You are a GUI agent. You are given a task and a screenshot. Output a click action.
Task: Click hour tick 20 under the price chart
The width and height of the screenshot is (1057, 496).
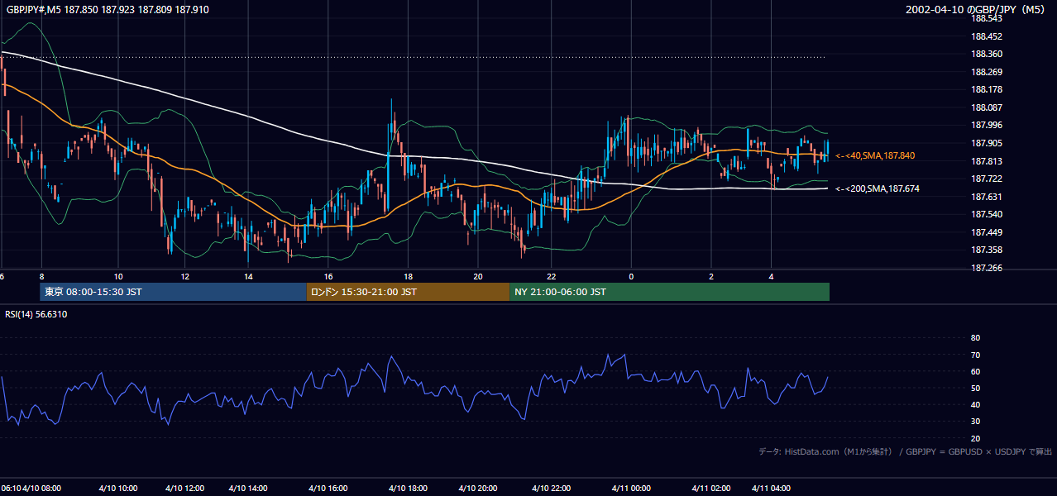tap(477, 276)
